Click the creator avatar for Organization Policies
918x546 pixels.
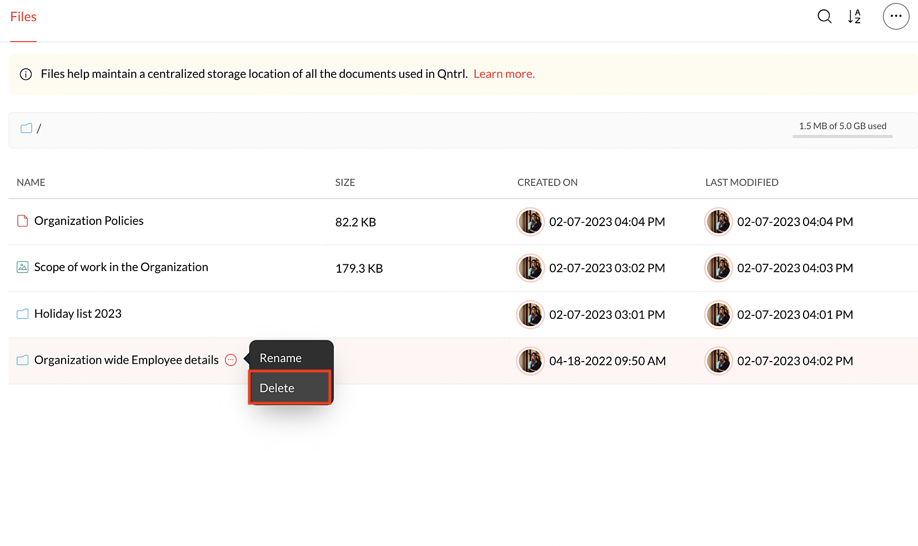pos(530,222)
